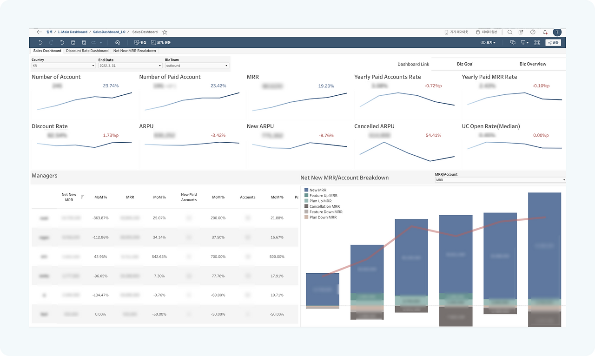The image size is (595, 356).
Task: Open notifications bell icon
Action: [x=545, y=32]
